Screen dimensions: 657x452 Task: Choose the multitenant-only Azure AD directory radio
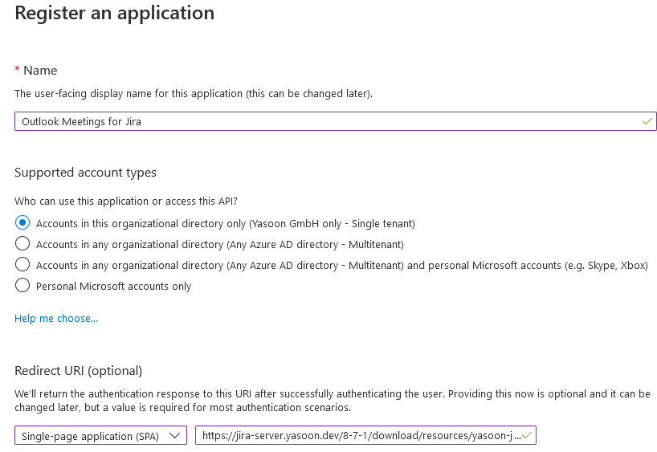pyautogui.click(x=22, y=244)
